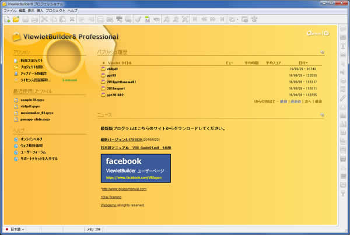The height and width of the screenshot is (235, 350).
Task: Click the www.dougamanual.com link
Action: click(x=124, y=189)
